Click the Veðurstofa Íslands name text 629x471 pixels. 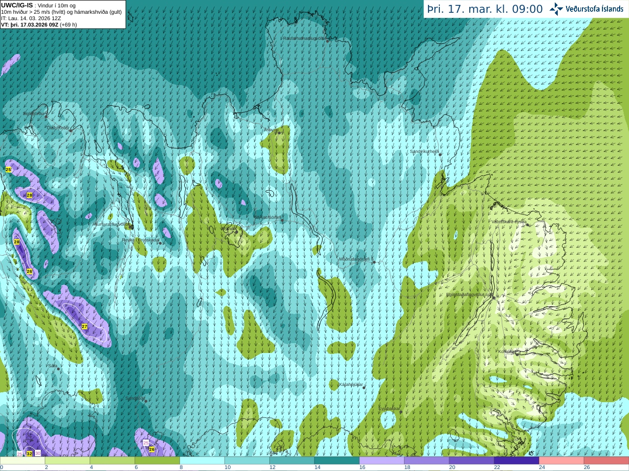594,9
